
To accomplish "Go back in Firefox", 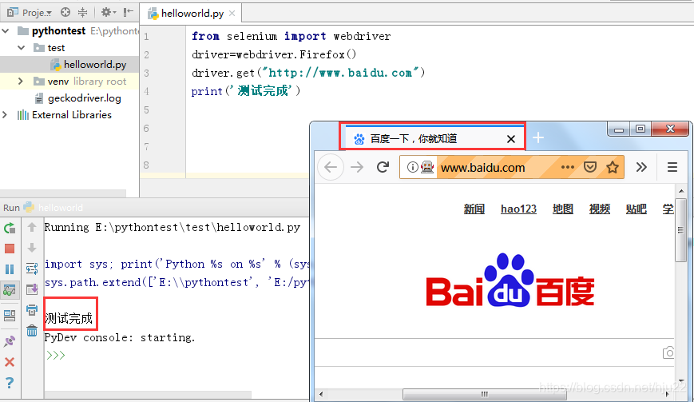I will (x=331, y=167).
